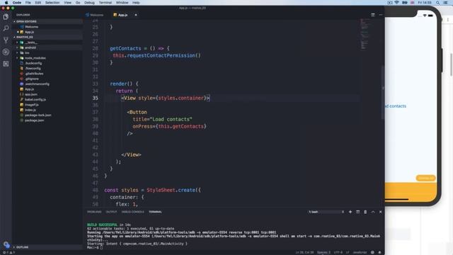Click the split editor icon
This screenshot has width=453, height=255.
click(373, 15)
